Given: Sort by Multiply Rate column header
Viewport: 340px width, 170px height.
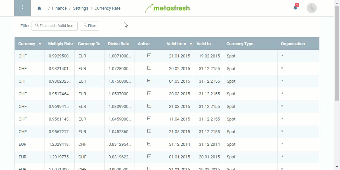Looking at the screenshot, I should [x=60, y=43].
